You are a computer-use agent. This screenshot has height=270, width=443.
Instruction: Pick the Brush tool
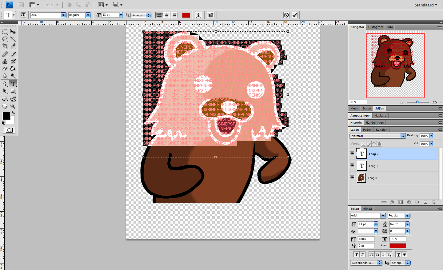(13, 54)
